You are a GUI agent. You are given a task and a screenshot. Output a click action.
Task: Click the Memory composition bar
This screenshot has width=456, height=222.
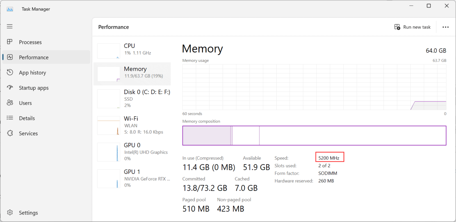pyautogui.click(x=314, y=135)
